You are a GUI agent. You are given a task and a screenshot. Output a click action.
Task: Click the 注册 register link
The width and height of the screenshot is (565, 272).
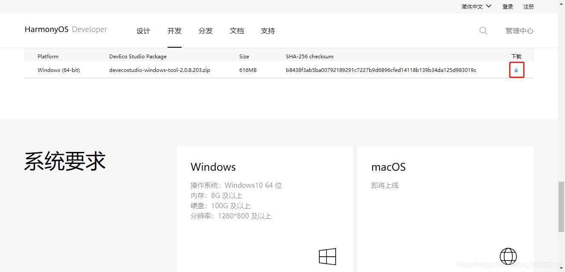click(x=528, y=6)
